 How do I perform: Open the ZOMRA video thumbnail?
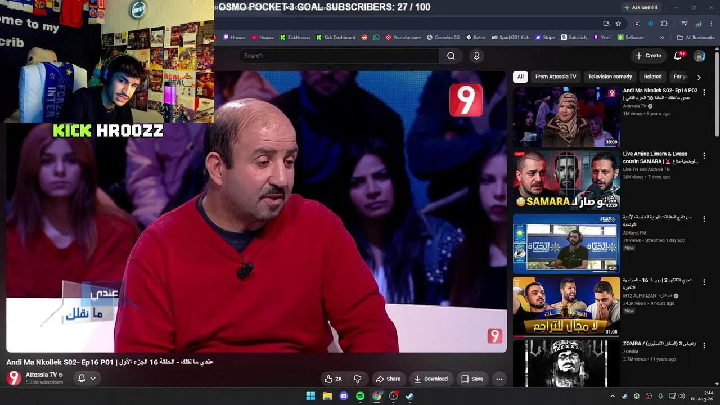(x=566, y=364)
